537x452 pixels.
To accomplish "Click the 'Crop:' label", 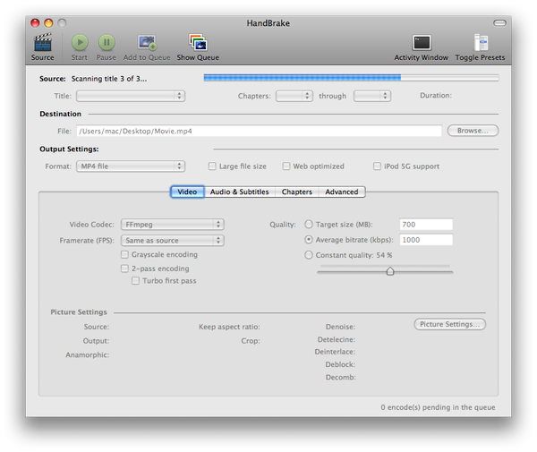I will (251, 341).
